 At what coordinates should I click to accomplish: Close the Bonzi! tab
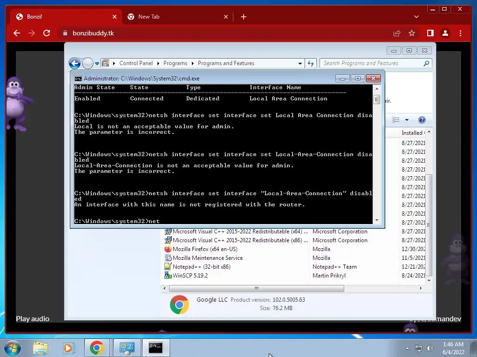pos(115,17)
